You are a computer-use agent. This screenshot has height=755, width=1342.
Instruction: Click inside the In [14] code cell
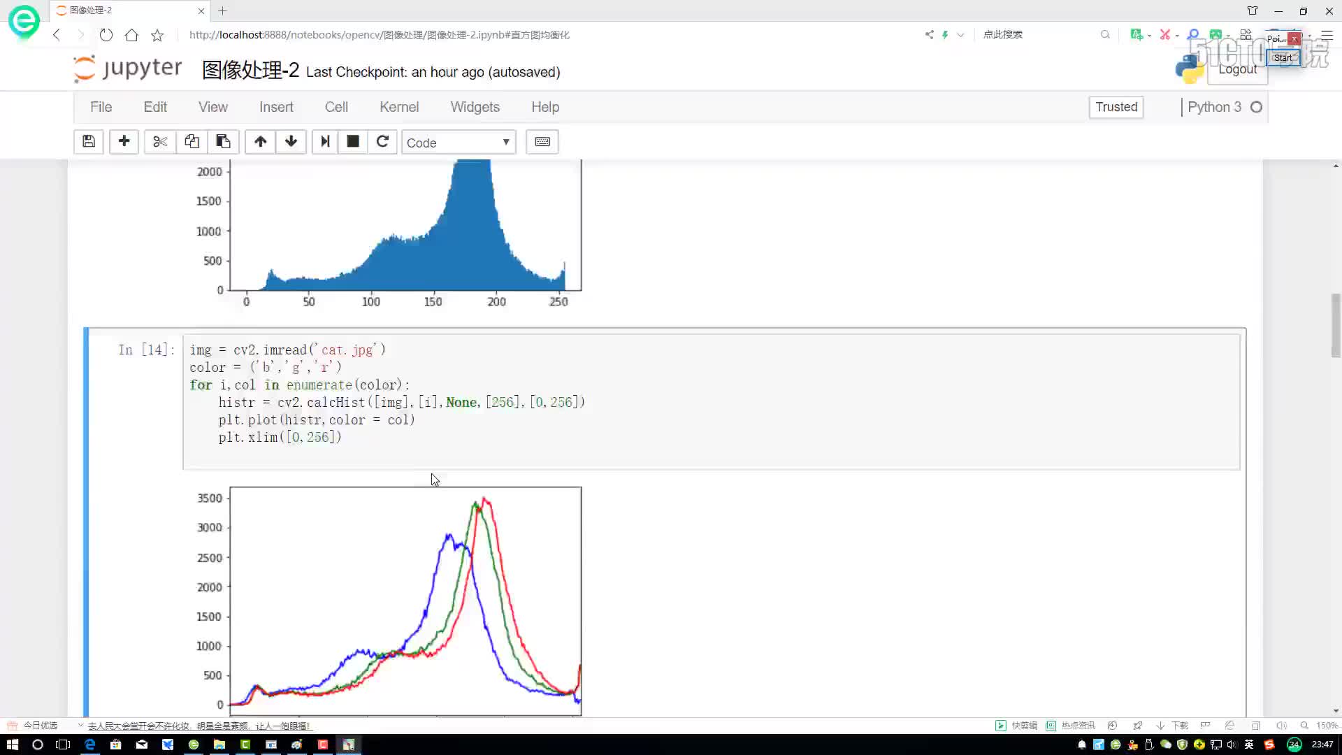711,402
